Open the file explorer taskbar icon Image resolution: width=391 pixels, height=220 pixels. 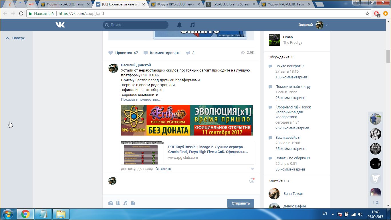coord(61,214)
